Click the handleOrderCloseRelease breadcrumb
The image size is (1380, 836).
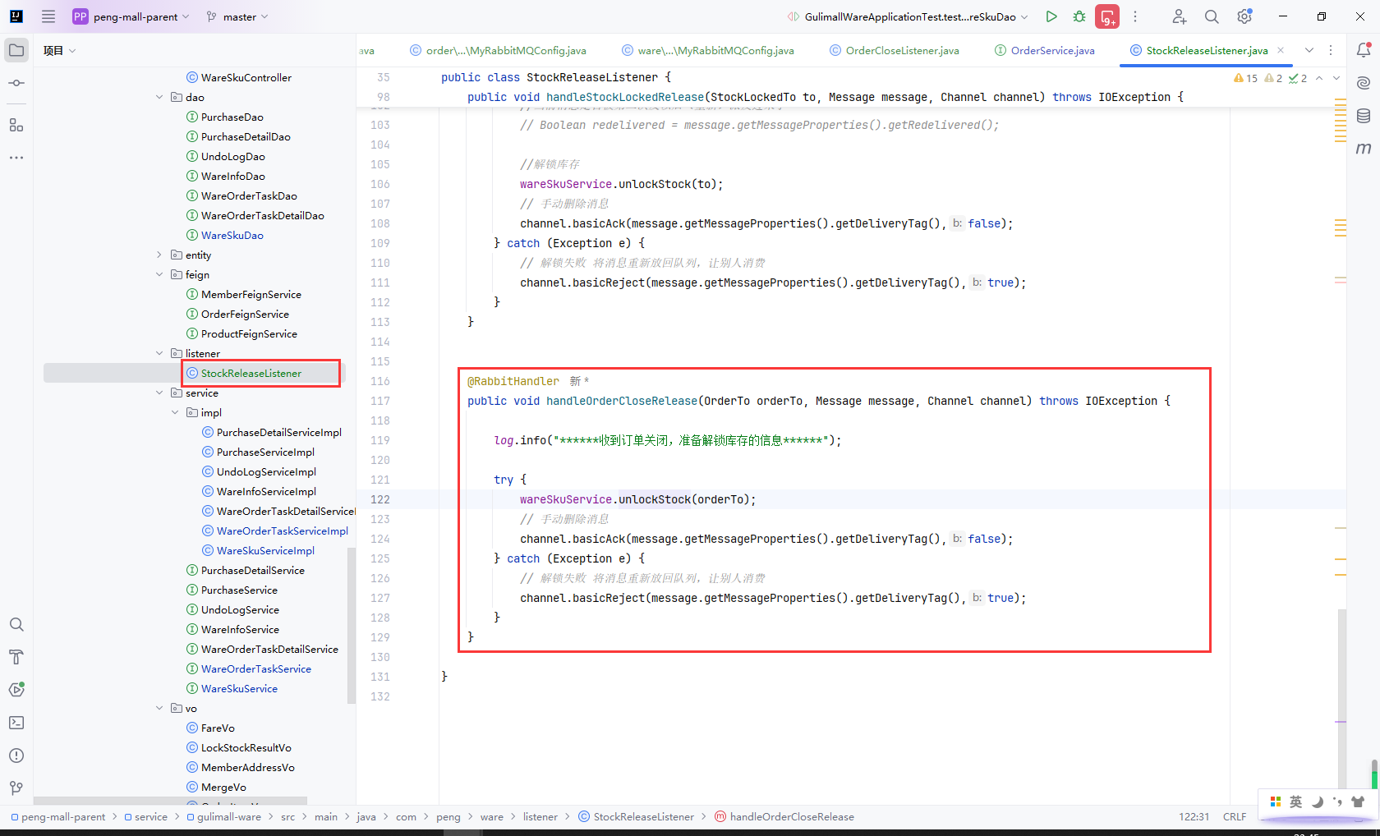click(x=784, y=816)
